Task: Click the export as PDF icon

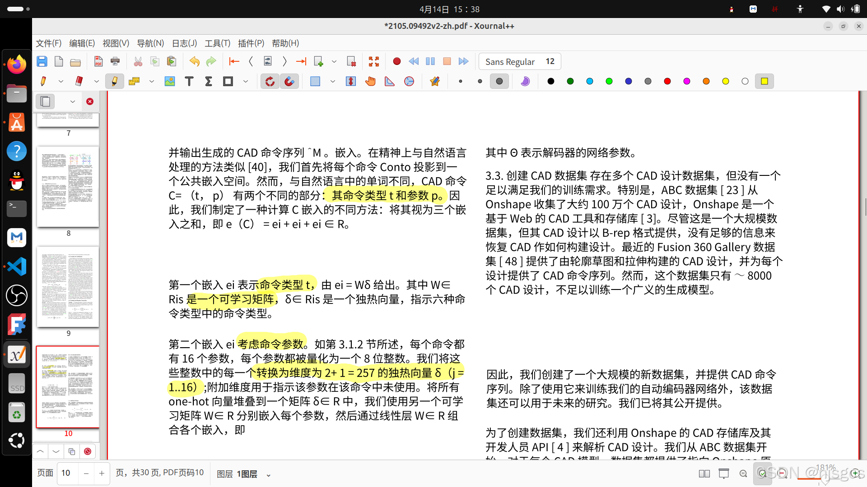Action: (98, 61)
